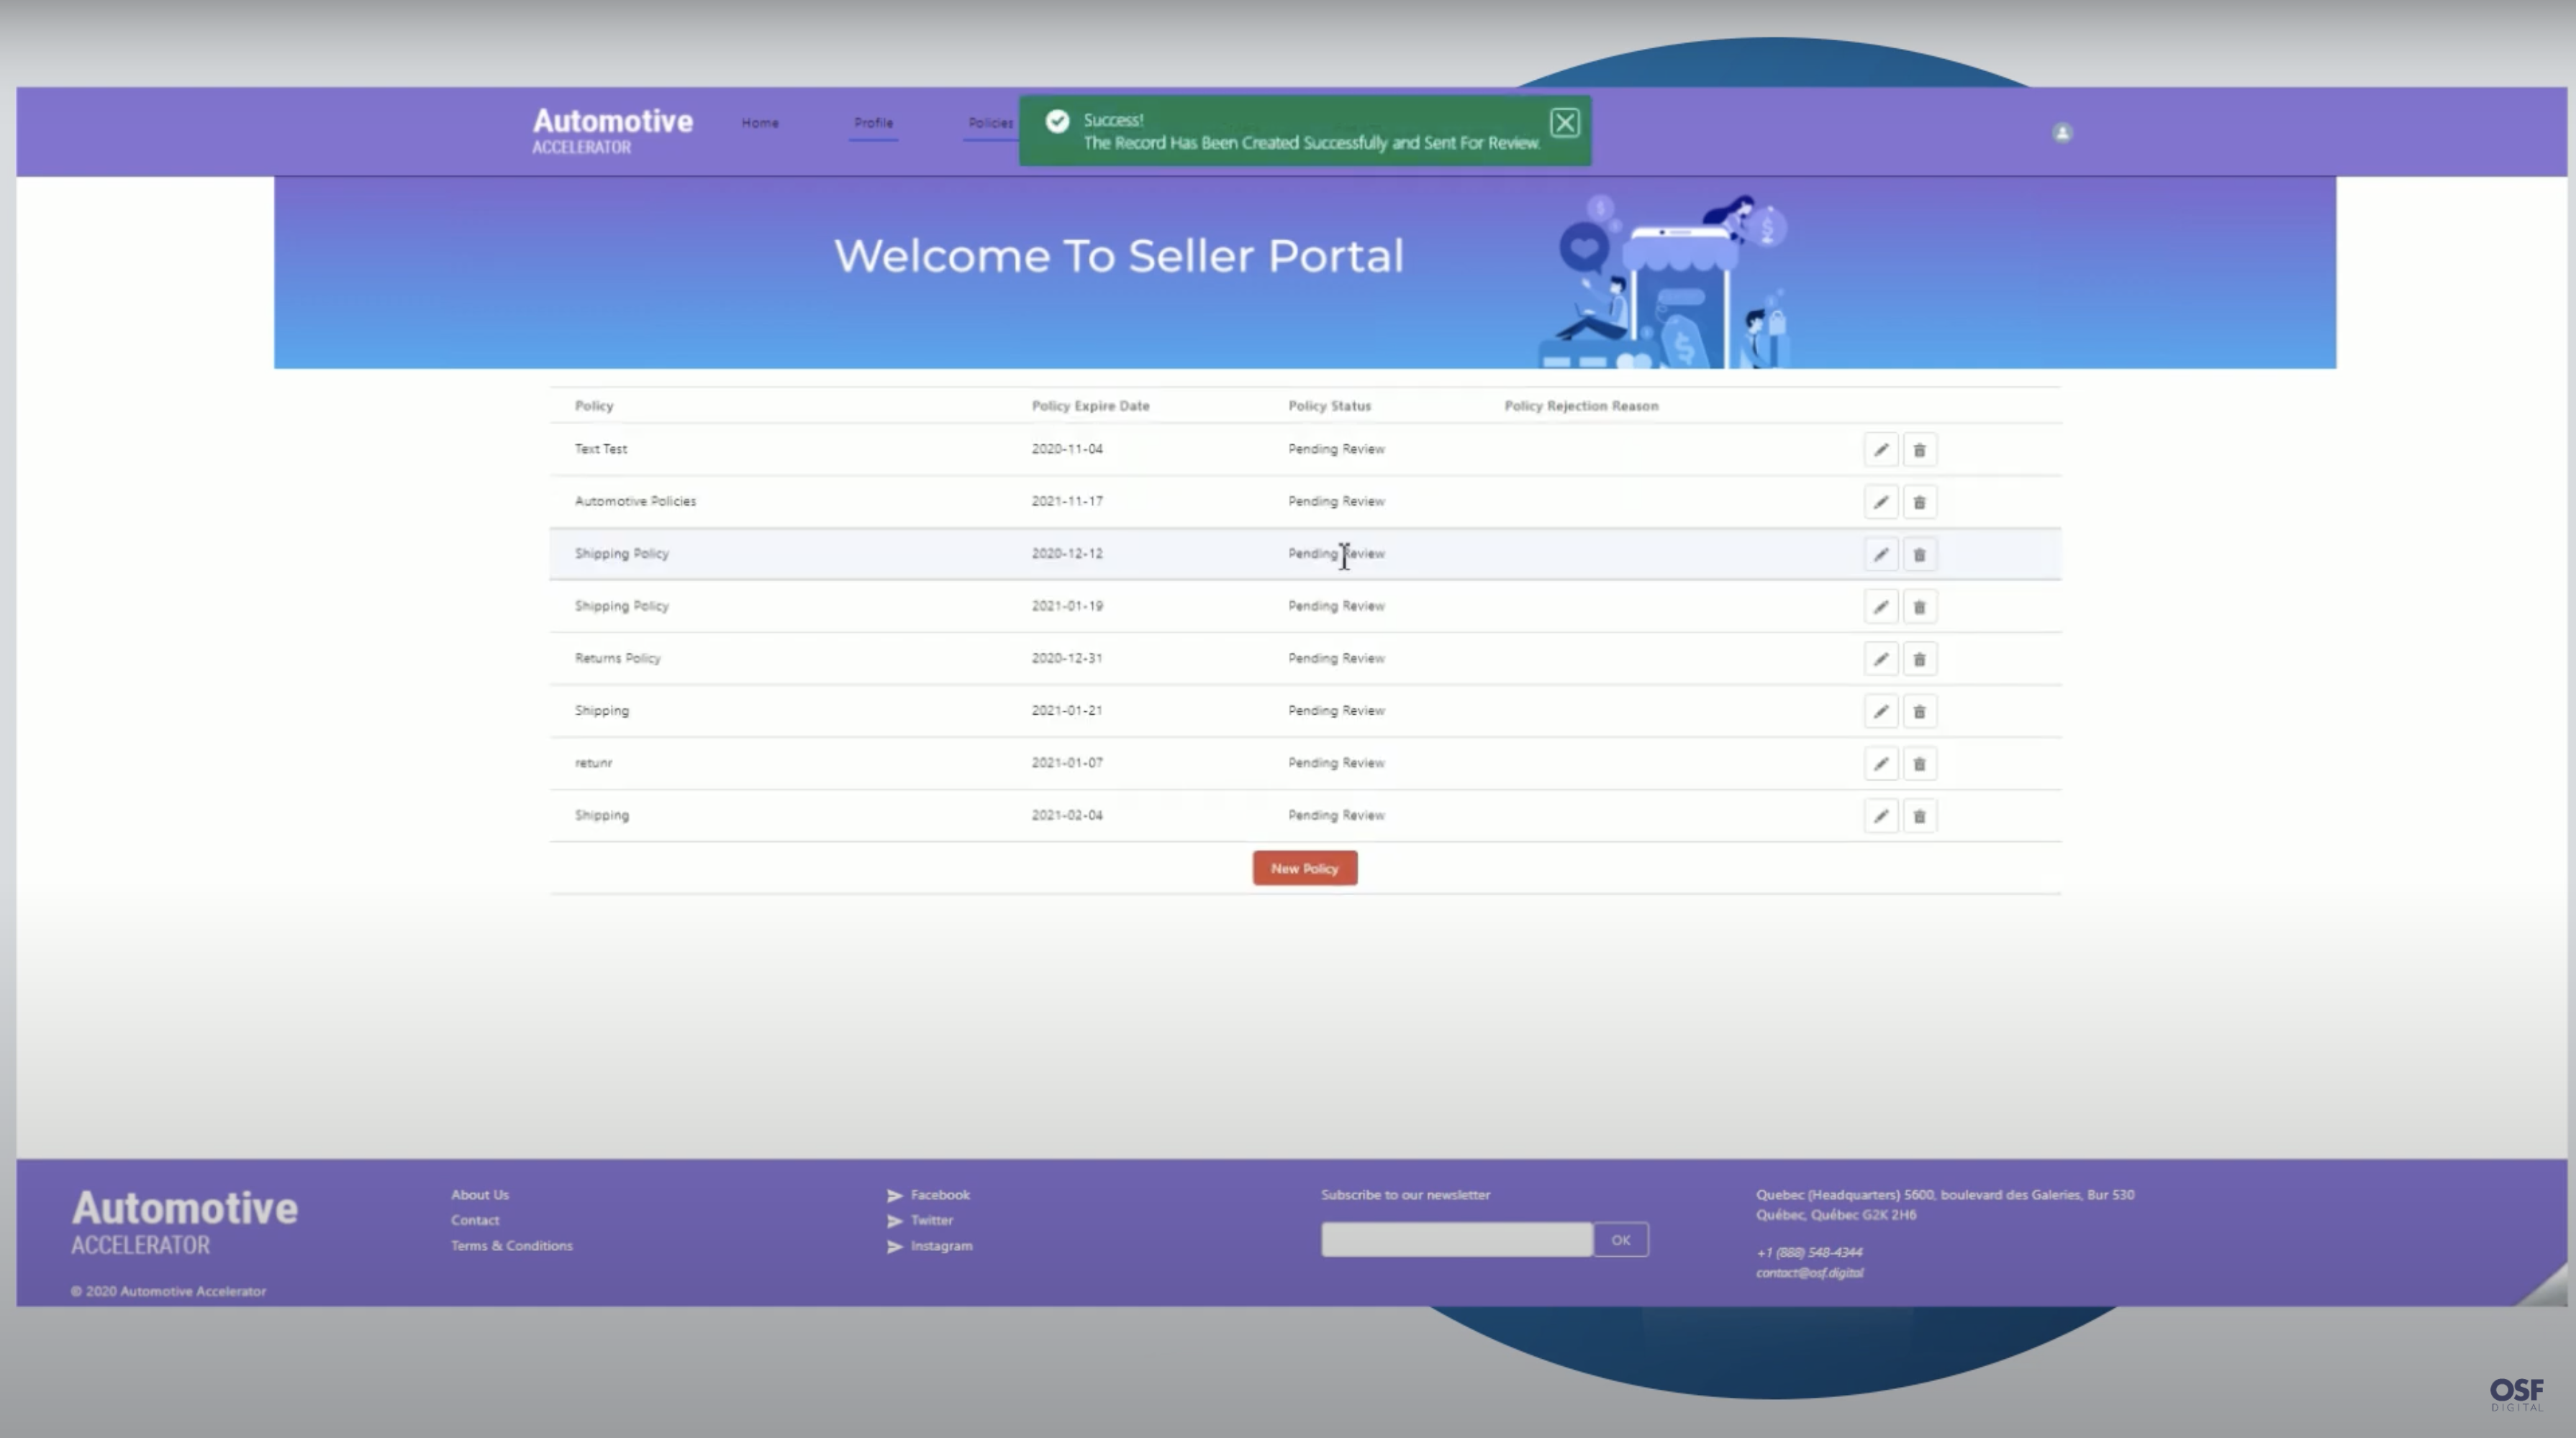Image resolution: width=2576 pixels, height=1438 pixels.
Task: Edit the Text Test policy
Action: (1880, 449)
